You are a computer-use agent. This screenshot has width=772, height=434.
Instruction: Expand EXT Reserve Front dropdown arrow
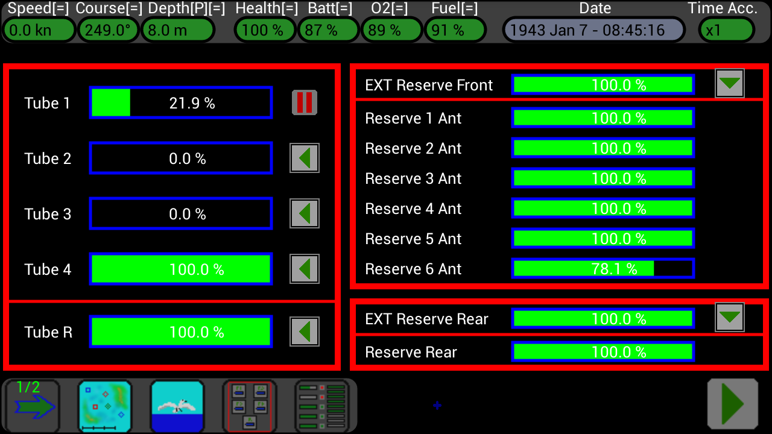(x=730, y=83)
